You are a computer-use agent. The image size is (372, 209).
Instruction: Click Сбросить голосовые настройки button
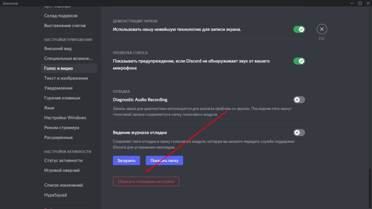(146, 181)
